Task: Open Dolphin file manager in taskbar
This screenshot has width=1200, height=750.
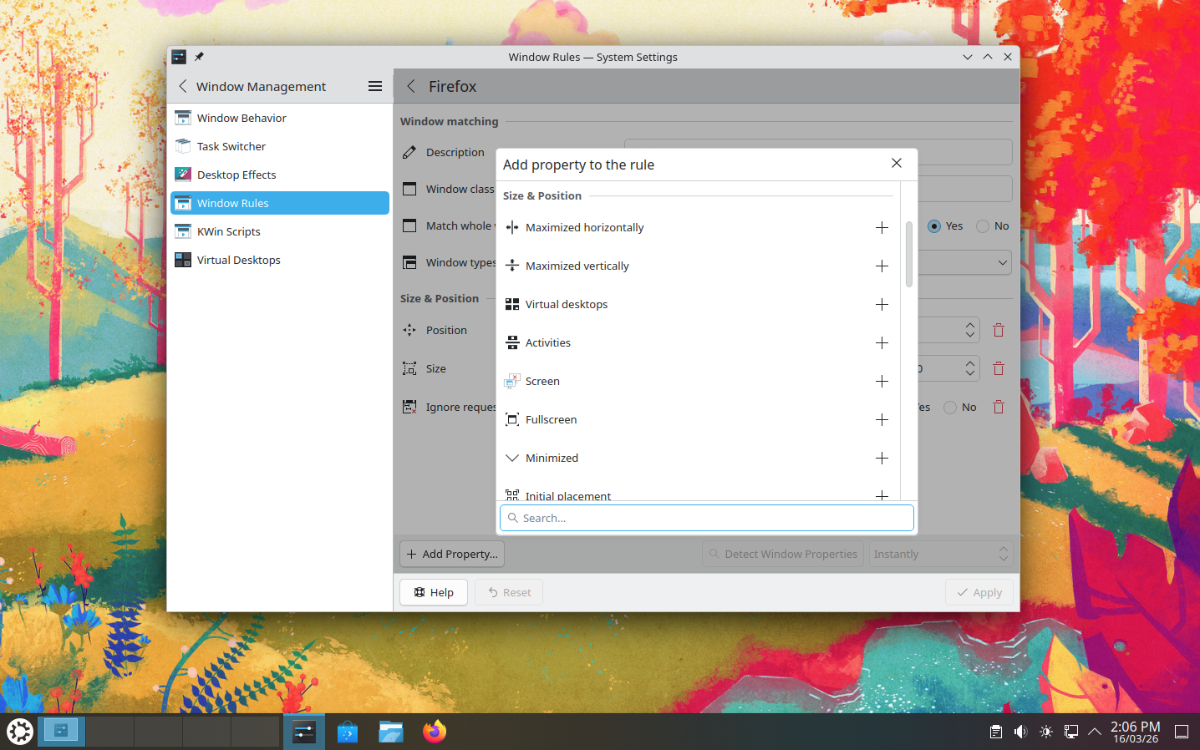Action: pos(391,732)
